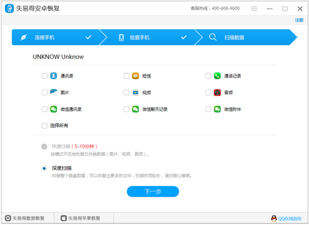Click the WeChat chat history (微信聊天记录) icon
The height and width of the screenshot is (225, 309).
point(135,109)
